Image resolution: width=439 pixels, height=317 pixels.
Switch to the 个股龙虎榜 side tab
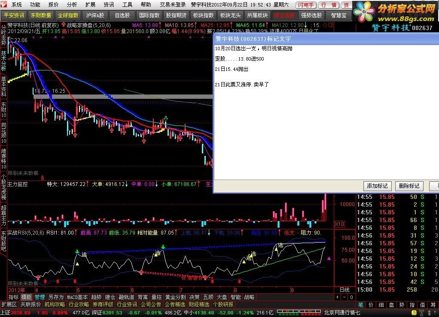(3, 187)
